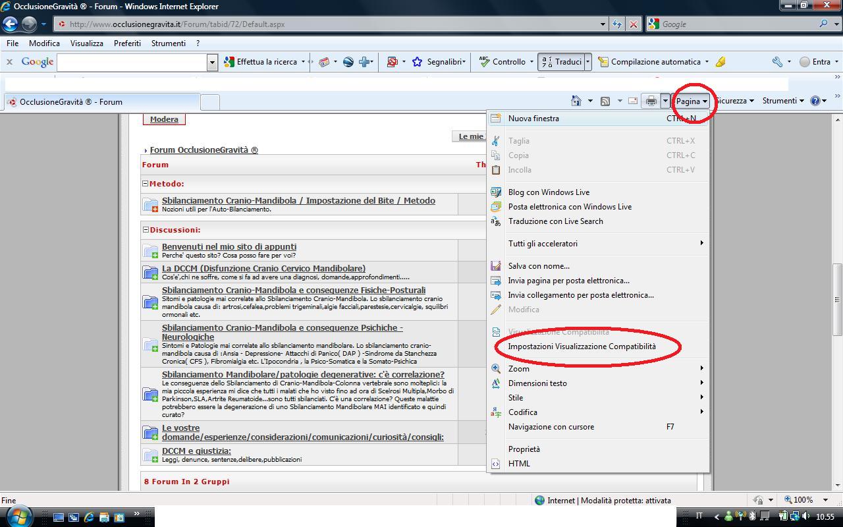Open the Segnalibri star bookmarks button
The image size is (843, 527).
[x=438, y=61]
